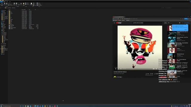
Task: Mute the YouTube player volume
Action: (x=121, y=69)
